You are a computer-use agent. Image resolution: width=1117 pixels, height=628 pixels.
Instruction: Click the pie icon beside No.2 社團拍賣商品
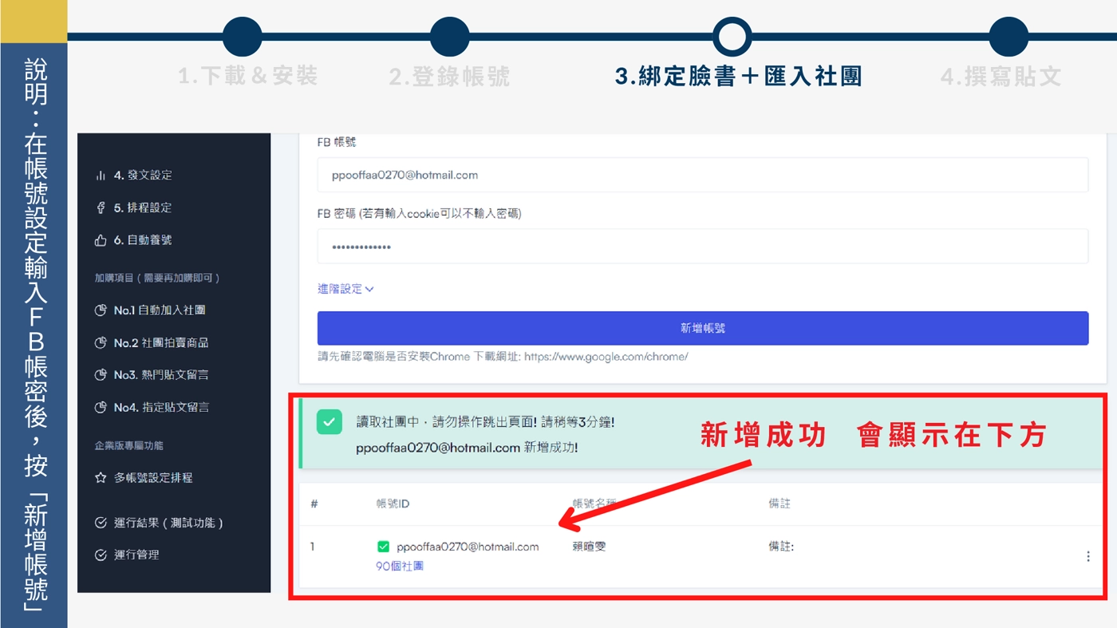(x=101, y=343)
